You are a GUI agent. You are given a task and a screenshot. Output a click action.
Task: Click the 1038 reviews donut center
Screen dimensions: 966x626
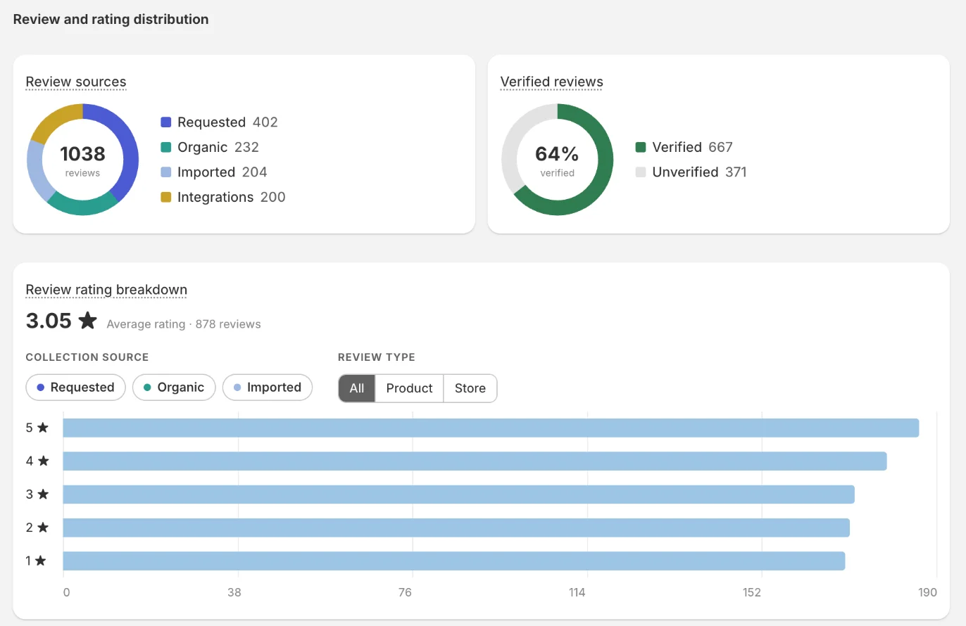tap(82, 160)
